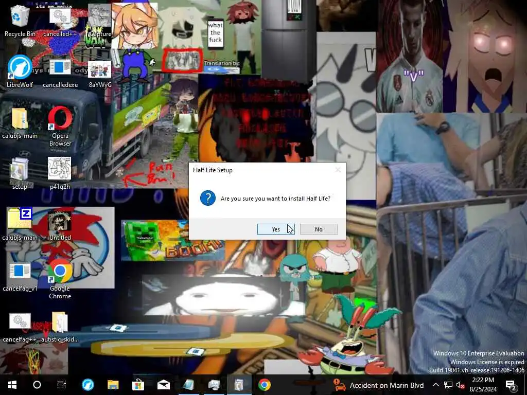The width and height of the screenshot is (527, 395).
Task: Open Cortana search circle in taskbar
Action: point(37,385)
